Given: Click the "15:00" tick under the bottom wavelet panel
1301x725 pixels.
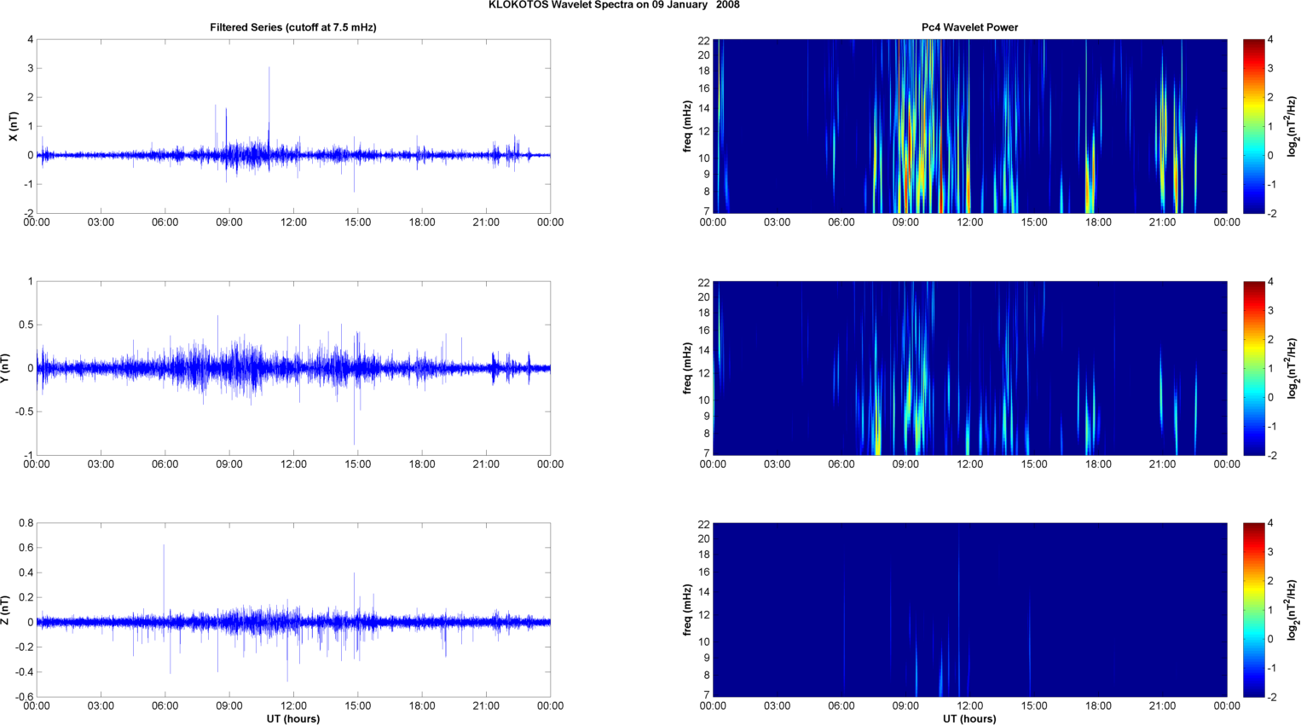Looking at the screenshot, I should (1034, 705).
